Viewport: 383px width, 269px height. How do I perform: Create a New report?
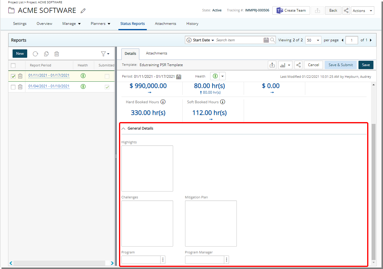[x=20, y=54]
